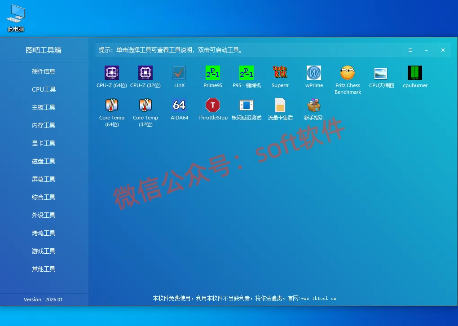Show the 其他工具 category
The width and height of the screenshot is (458, 326).
click(44, 269)
